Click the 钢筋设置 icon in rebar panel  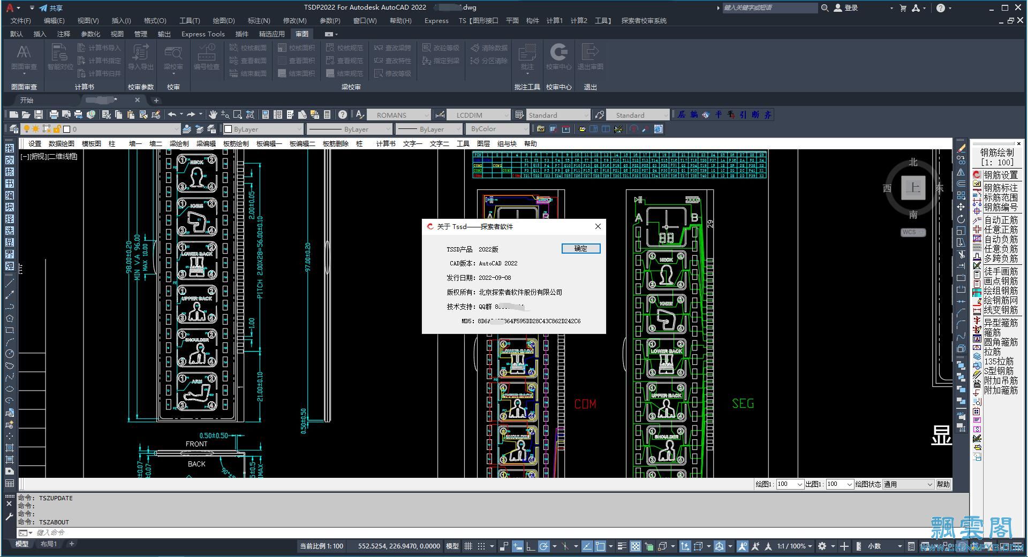(977, 175)
